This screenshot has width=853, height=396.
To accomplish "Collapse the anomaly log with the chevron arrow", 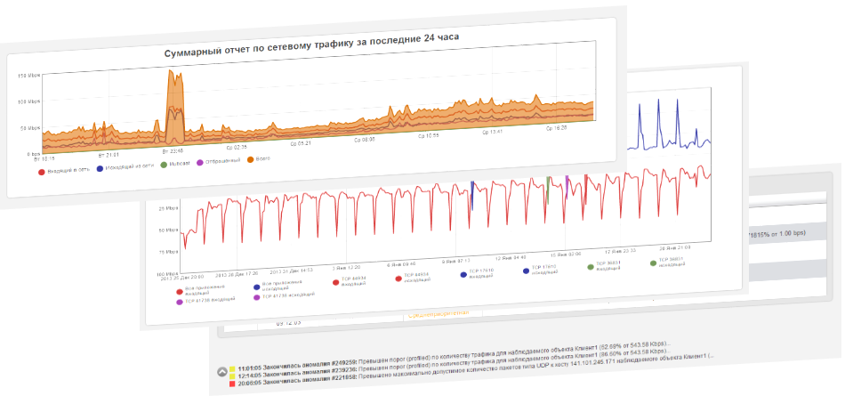I will [222, 372].
